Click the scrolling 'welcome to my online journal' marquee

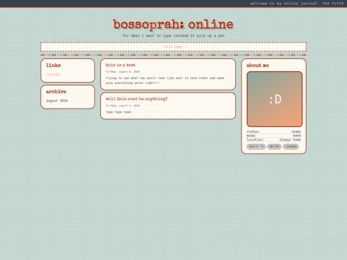pyautogui.click(x=299, y=3)
